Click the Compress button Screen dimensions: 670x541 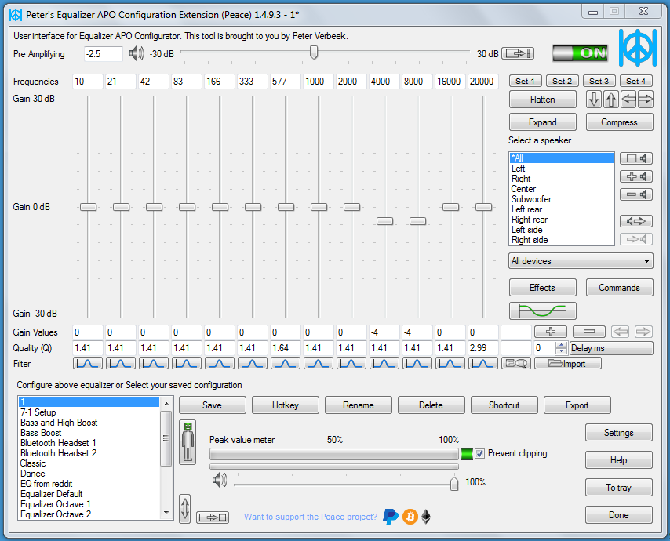click(x=619, y=122)
